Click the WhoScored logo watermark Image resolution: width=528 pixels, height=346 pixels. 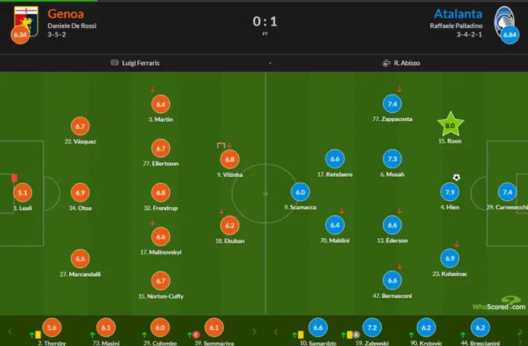(497, 304)
